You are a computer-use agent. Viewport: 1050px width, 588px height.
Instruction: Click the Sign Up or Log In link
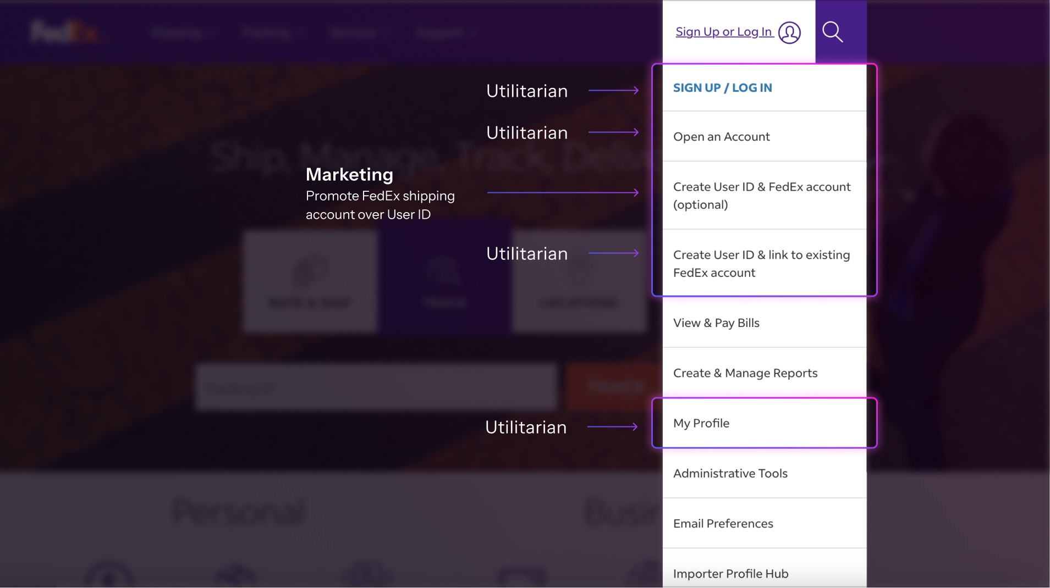point(724,32)
